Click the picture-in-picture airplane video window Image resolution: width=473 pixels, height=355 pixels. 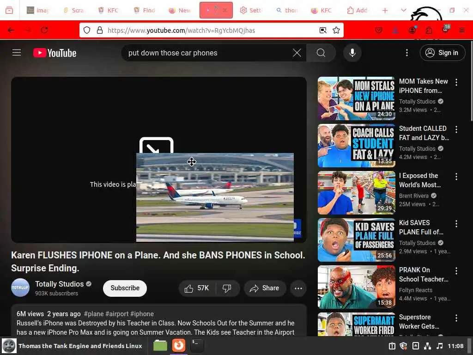pyautogui.click(x=215, y=197)
